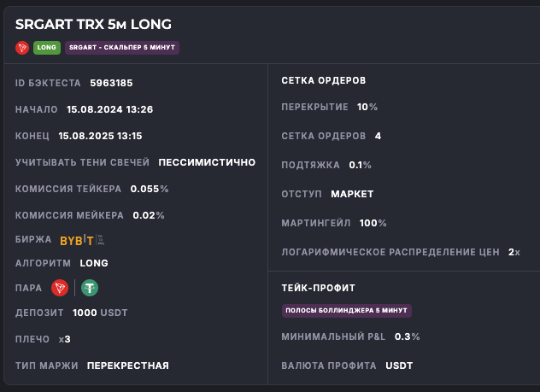Click the martingale value 100%

[x=373, y=223]
